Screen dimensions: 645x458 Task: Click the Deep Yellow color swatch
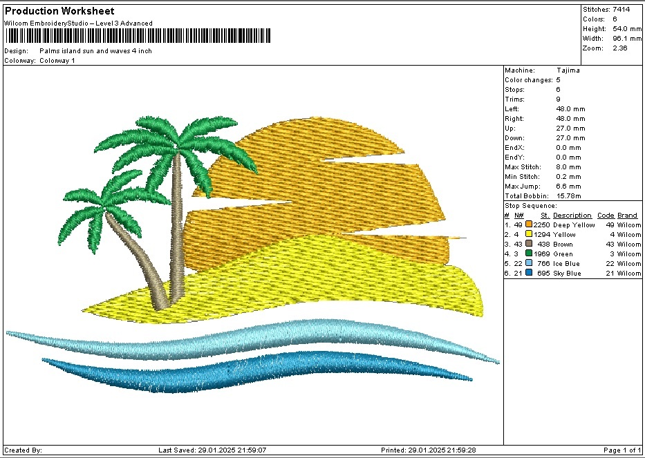pos(529,225)
